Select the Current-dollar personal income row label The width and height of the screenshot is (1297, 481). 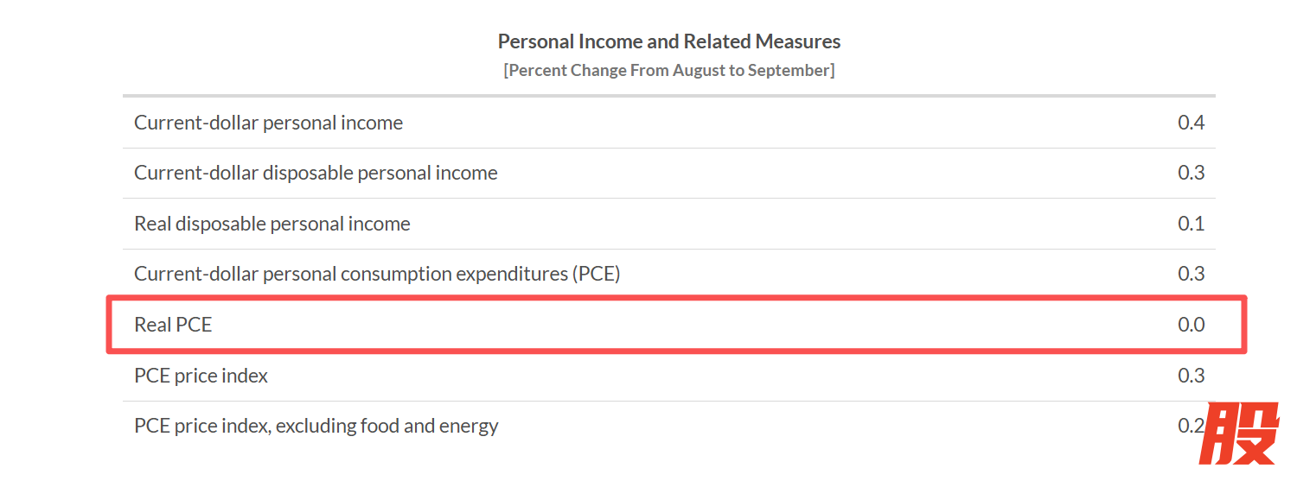tap(268, 123)
